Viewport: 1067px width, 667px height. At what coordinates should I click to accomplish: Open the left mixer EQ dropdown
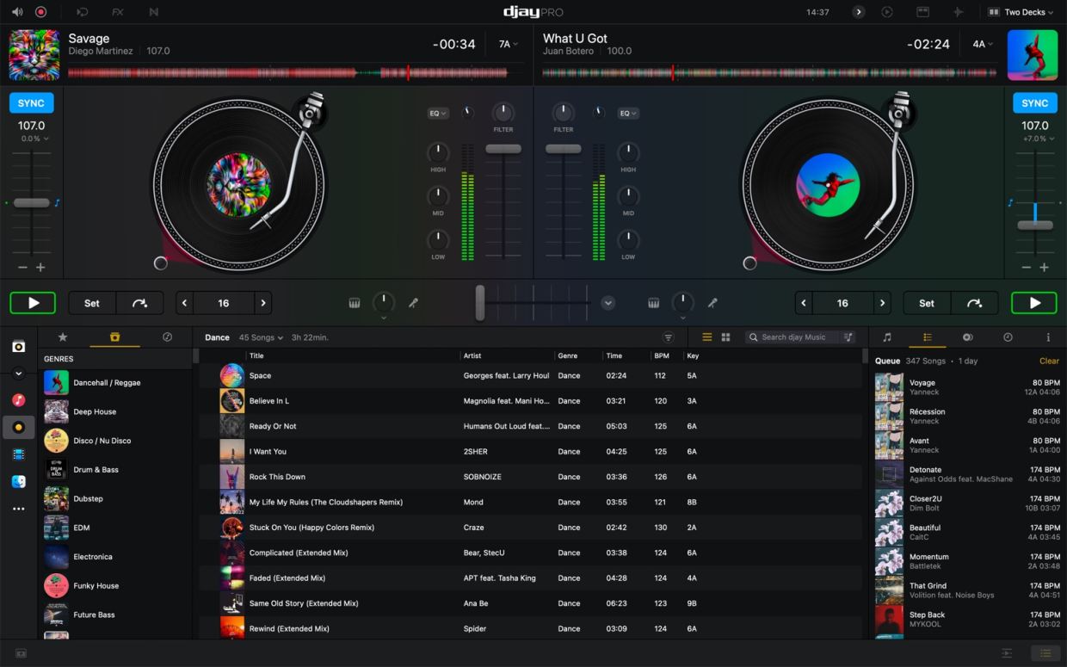tap(438, 113)
